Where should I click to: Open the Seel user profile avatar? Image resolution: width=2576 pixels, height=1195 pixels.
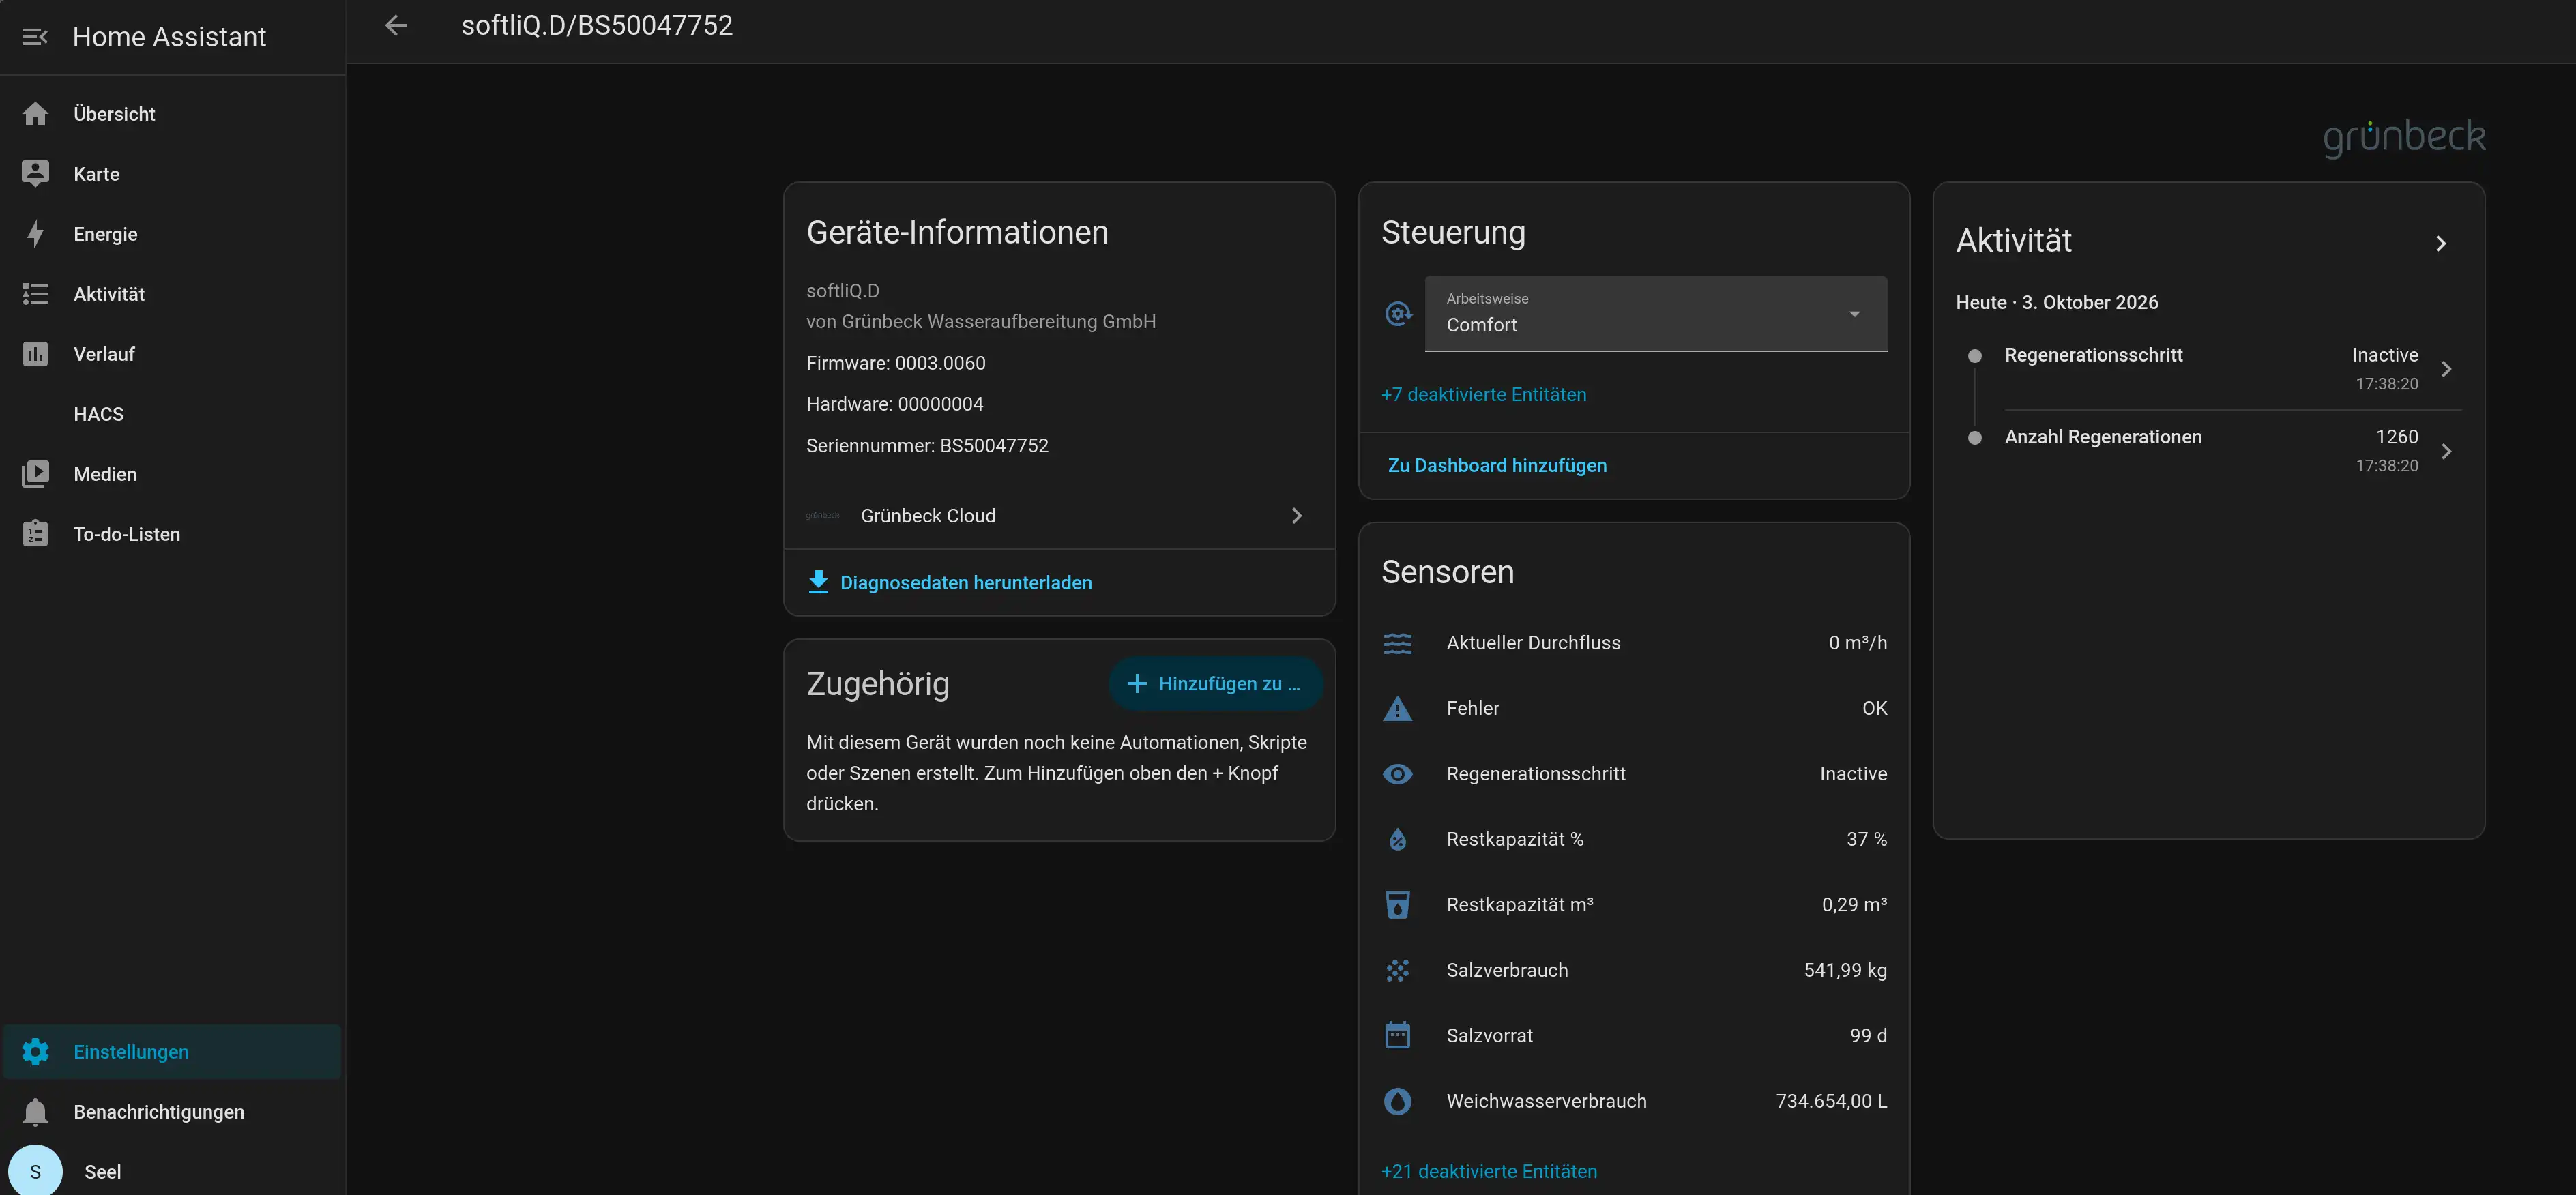coord(35,1171)
